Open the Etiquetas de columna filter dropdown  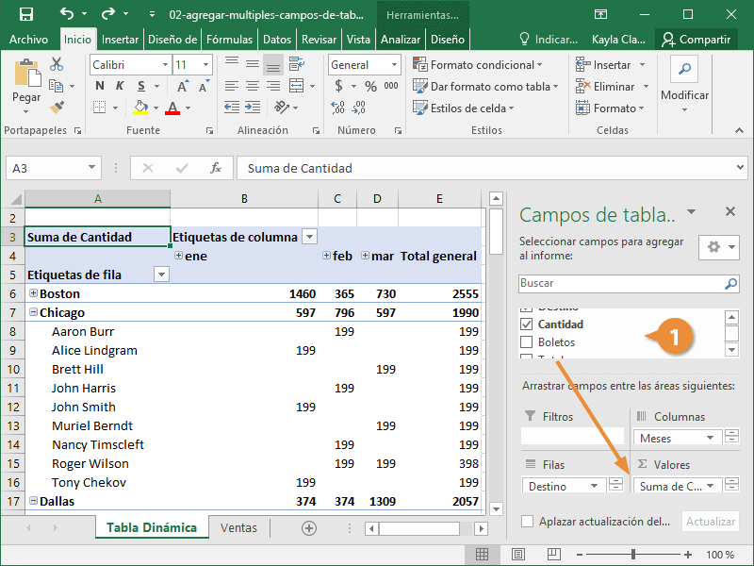pos(310,237)
